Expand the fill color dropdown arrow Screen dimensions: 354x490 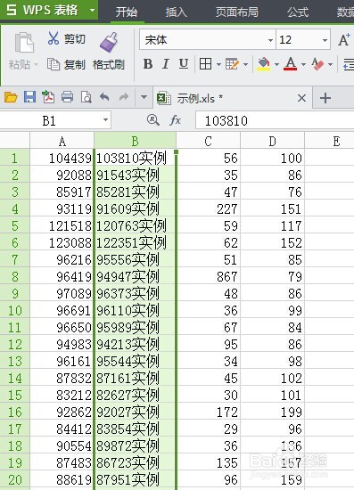pos(276,65)
